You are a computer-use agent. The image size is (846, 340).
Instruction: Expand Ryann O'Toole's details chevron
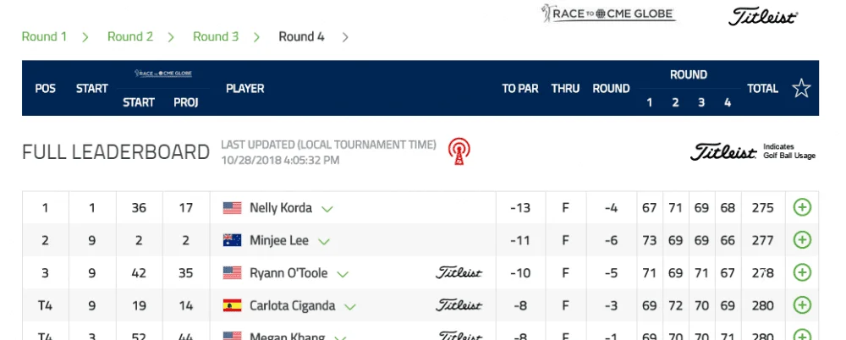(343, 274)
